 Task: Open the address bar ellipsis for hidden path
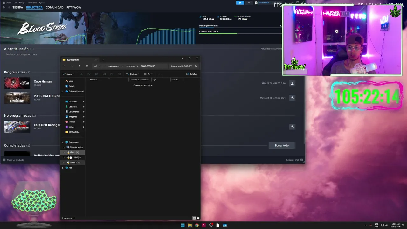(105, 66)
